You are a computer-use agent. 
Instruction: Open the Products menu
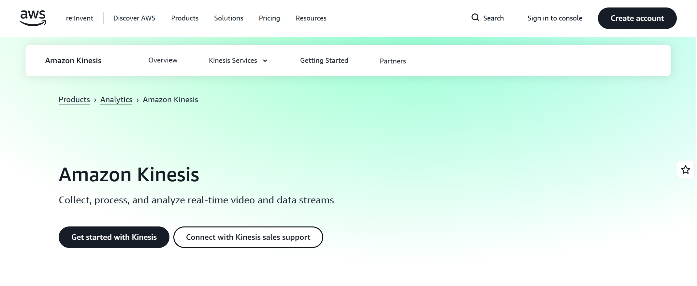185,18
